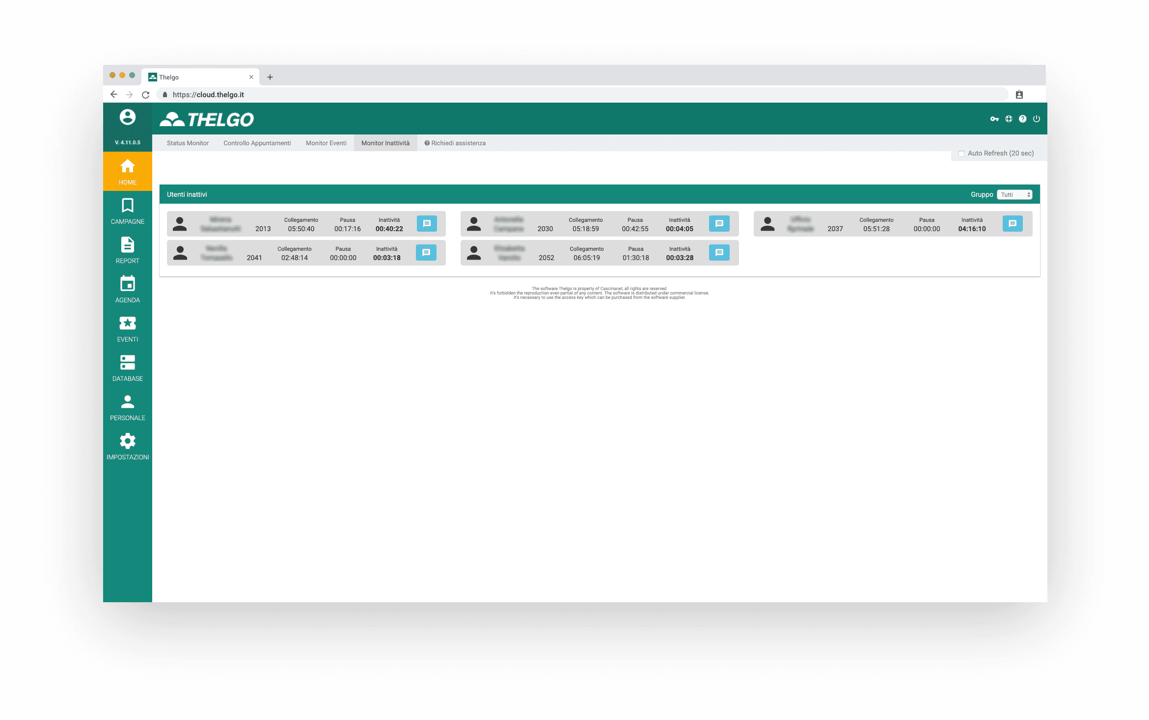Open the Gruppo Tutti dropdown
Viewport: 1149px width, 720px height.
pyautogui.click(x=1015, y=195)
